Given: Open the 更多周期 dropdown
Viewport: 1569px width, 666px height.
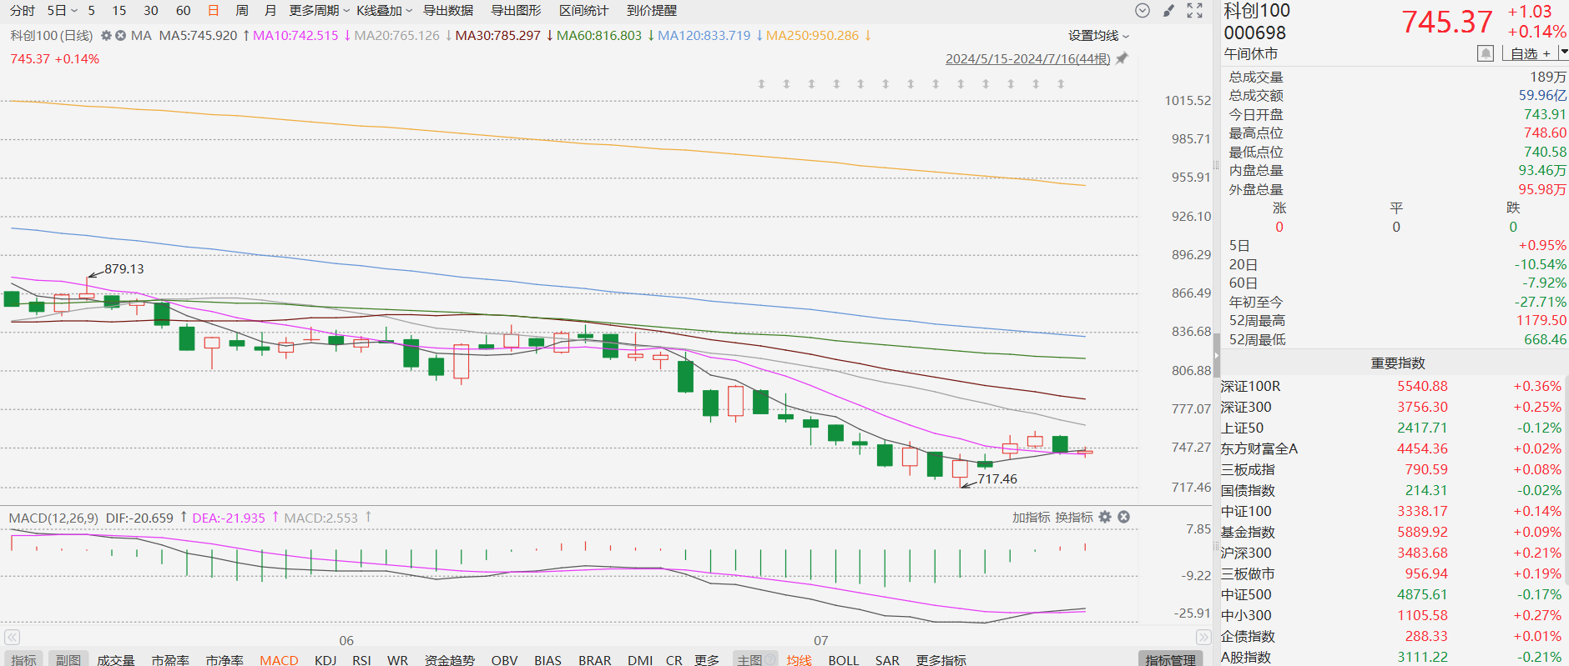Looking at the screenshot, I should tap(320, 10).
